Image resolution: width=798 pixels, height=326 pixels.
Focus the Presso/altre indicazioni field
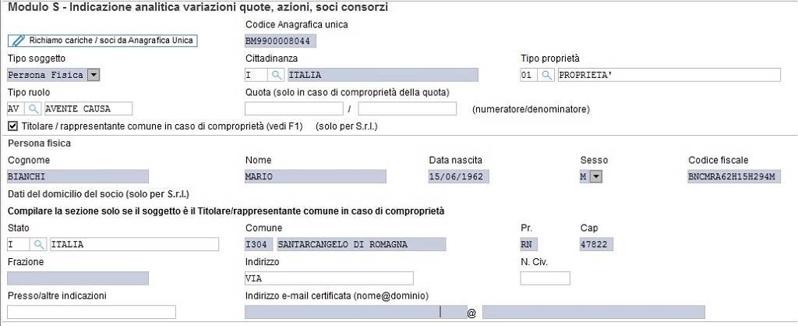point(92,312)
